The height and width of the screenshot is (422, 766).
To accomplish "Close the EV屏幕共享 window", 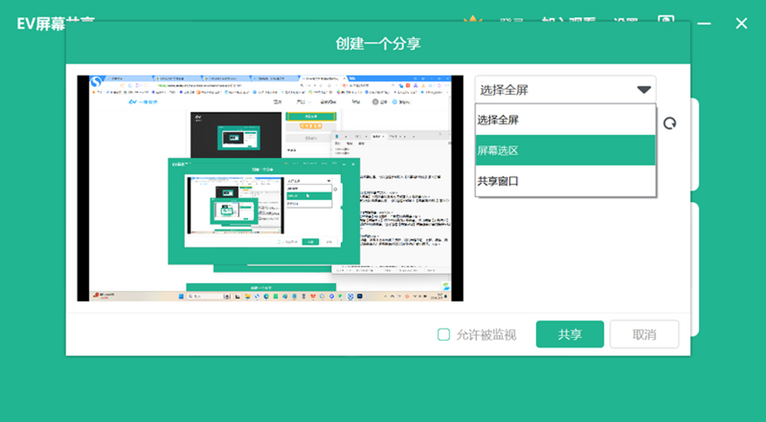I will (741, 24).
